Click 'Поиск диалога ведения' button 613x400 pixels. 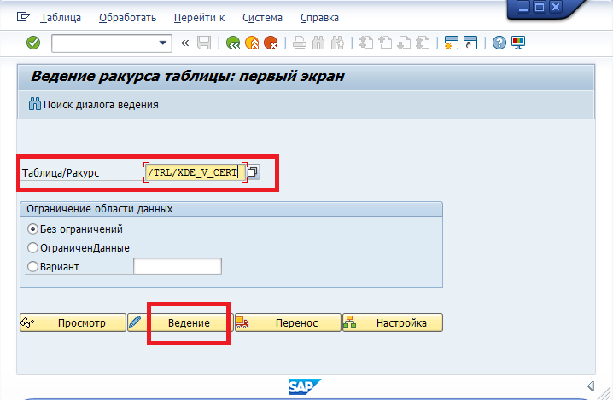[93, 105]
